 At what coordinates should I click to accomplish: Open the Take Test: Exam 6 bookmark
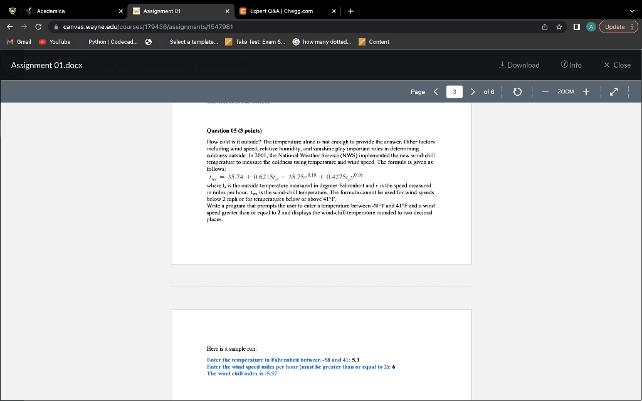tap(255, 42)
